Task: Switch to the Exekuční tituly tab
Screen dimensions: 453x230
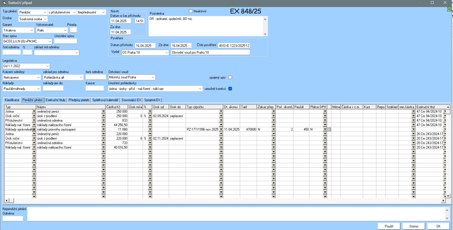Action: [55, 100]
